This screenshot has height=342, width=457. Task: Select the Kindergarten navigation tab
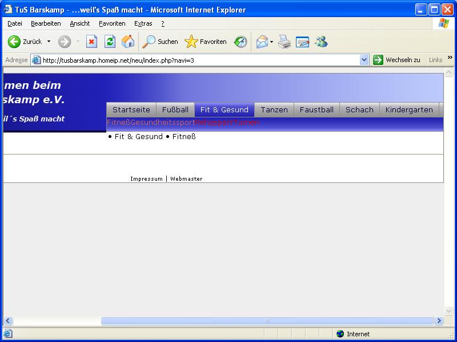409,109
